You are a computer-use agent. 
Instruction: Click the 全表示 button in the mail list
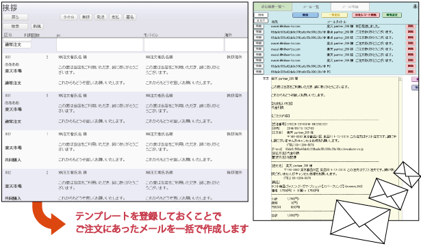click(261, 20)
